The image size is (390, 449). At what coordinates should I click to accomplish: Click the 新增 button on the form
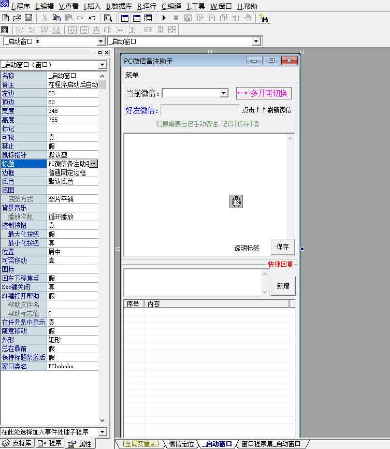283,286
